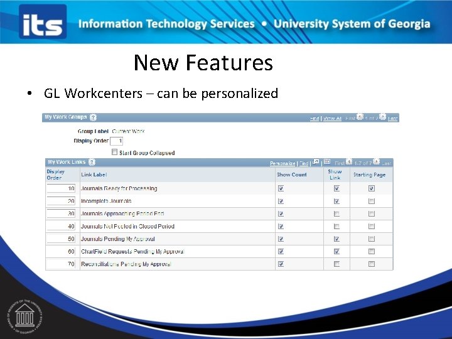Screen dimensions: 452x339
Task: Click Find link in My Work Groups
Action: click(x=315, y=119)
